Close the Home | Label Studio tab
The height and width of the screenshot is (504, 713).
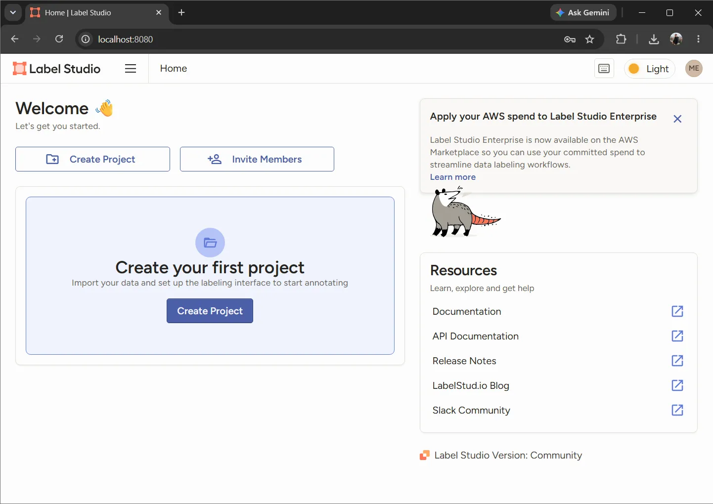[159, 13]
